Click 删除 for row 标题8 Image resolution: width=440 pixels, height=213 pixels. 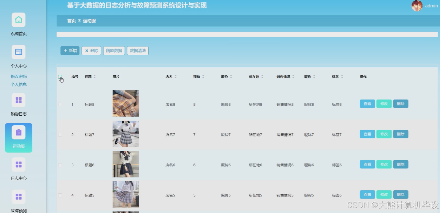(x=401, y=104)
